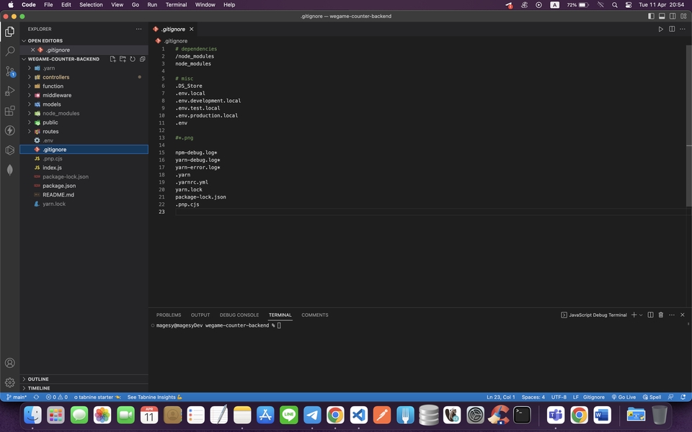Open the Explorer view in activity bar
Image resolution: width=692 pixels, height=432 pixels.
[x=9, y=32]
